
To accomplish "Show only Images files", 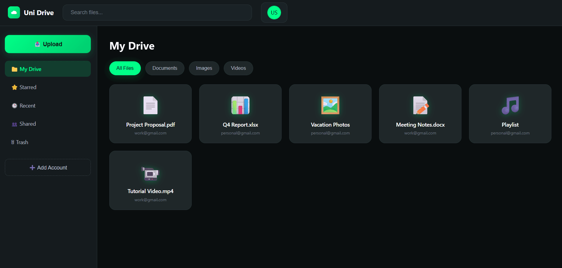I will click(x=204, y=68).
